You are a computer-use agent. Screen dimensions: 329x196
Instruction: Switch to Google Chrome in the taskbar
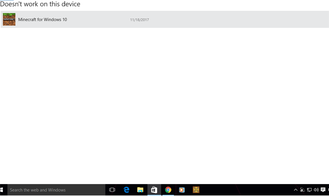[168, 190]
